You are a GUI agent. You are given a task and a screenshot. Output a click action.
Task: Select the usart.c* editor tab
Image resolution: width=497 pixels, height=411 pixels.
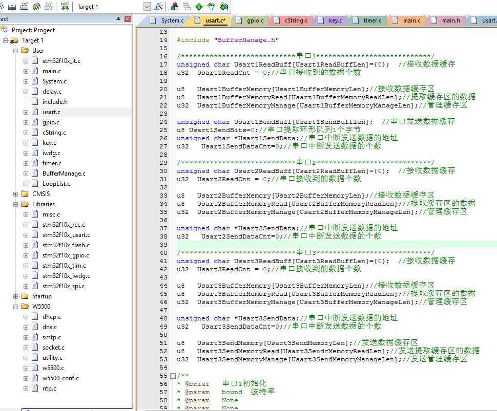click(x=211, y=20)
